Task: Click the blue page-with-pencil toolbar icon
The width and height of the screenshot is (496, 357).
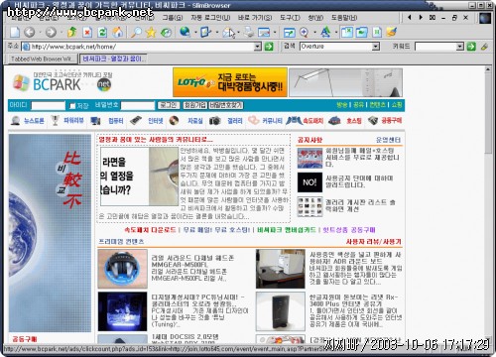Action: [205, 32]
